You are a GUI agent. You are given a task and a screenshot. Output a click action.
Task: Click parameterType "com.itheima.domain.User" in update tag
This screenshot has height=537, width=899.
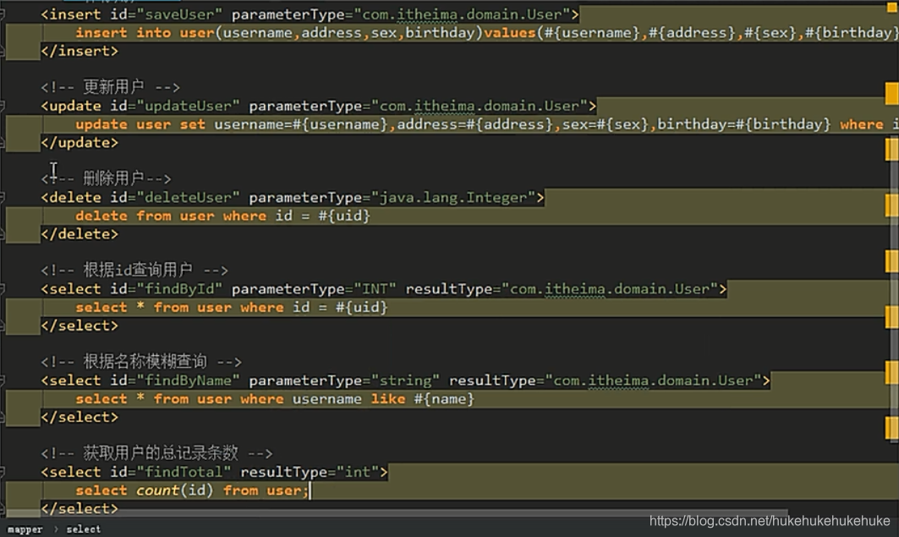(480, 106)
